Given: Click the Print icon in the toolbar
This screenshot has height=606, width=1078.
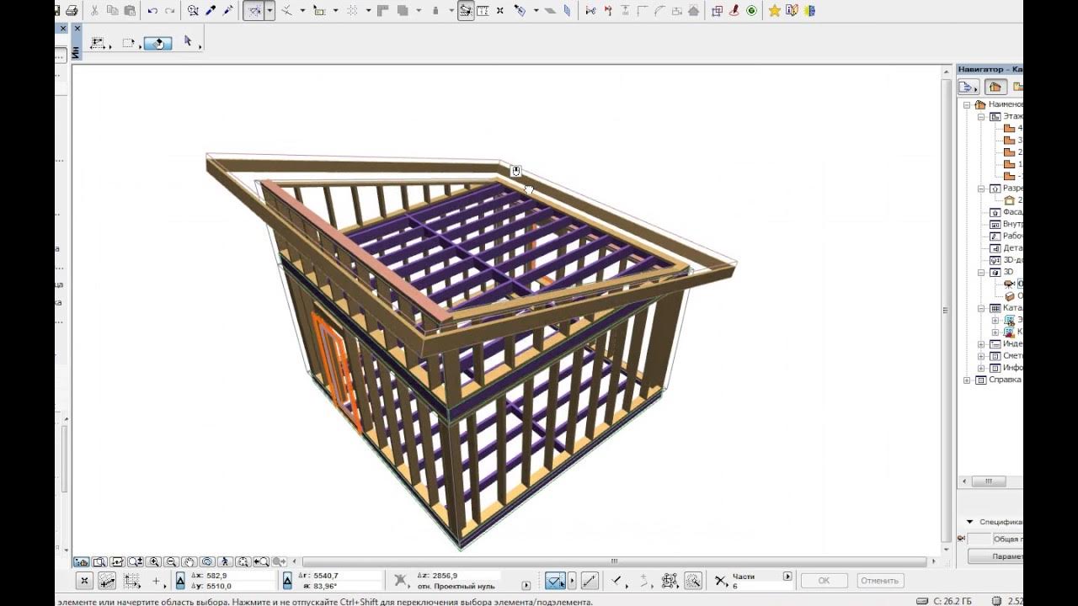Looking at the screenshot, I should point(72,11).
